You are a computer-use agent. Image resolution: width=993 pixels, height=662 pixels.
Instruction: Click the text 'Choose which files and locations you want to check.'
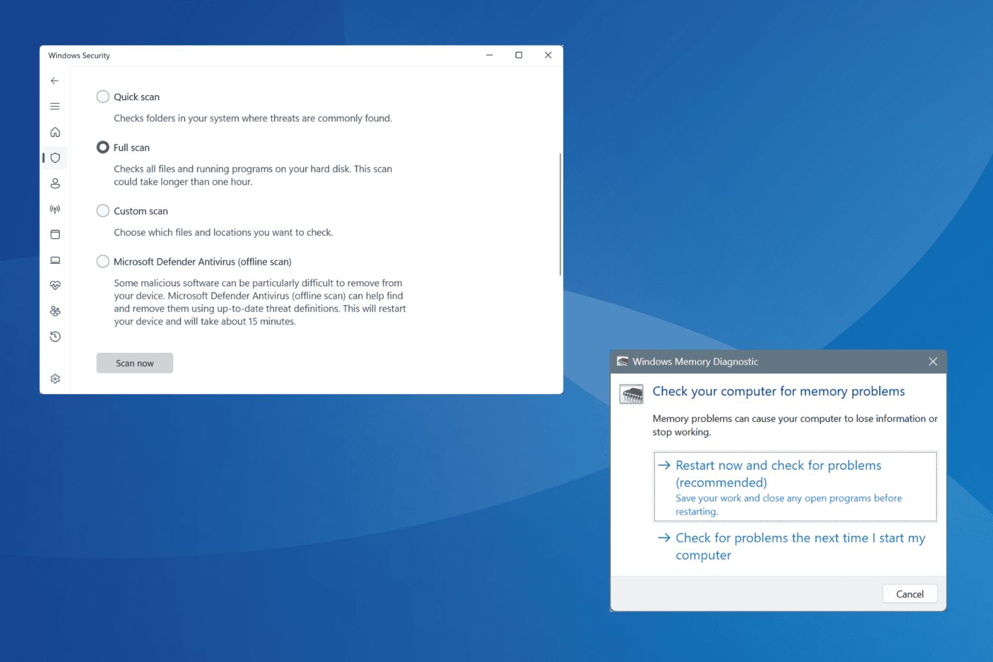223,232
